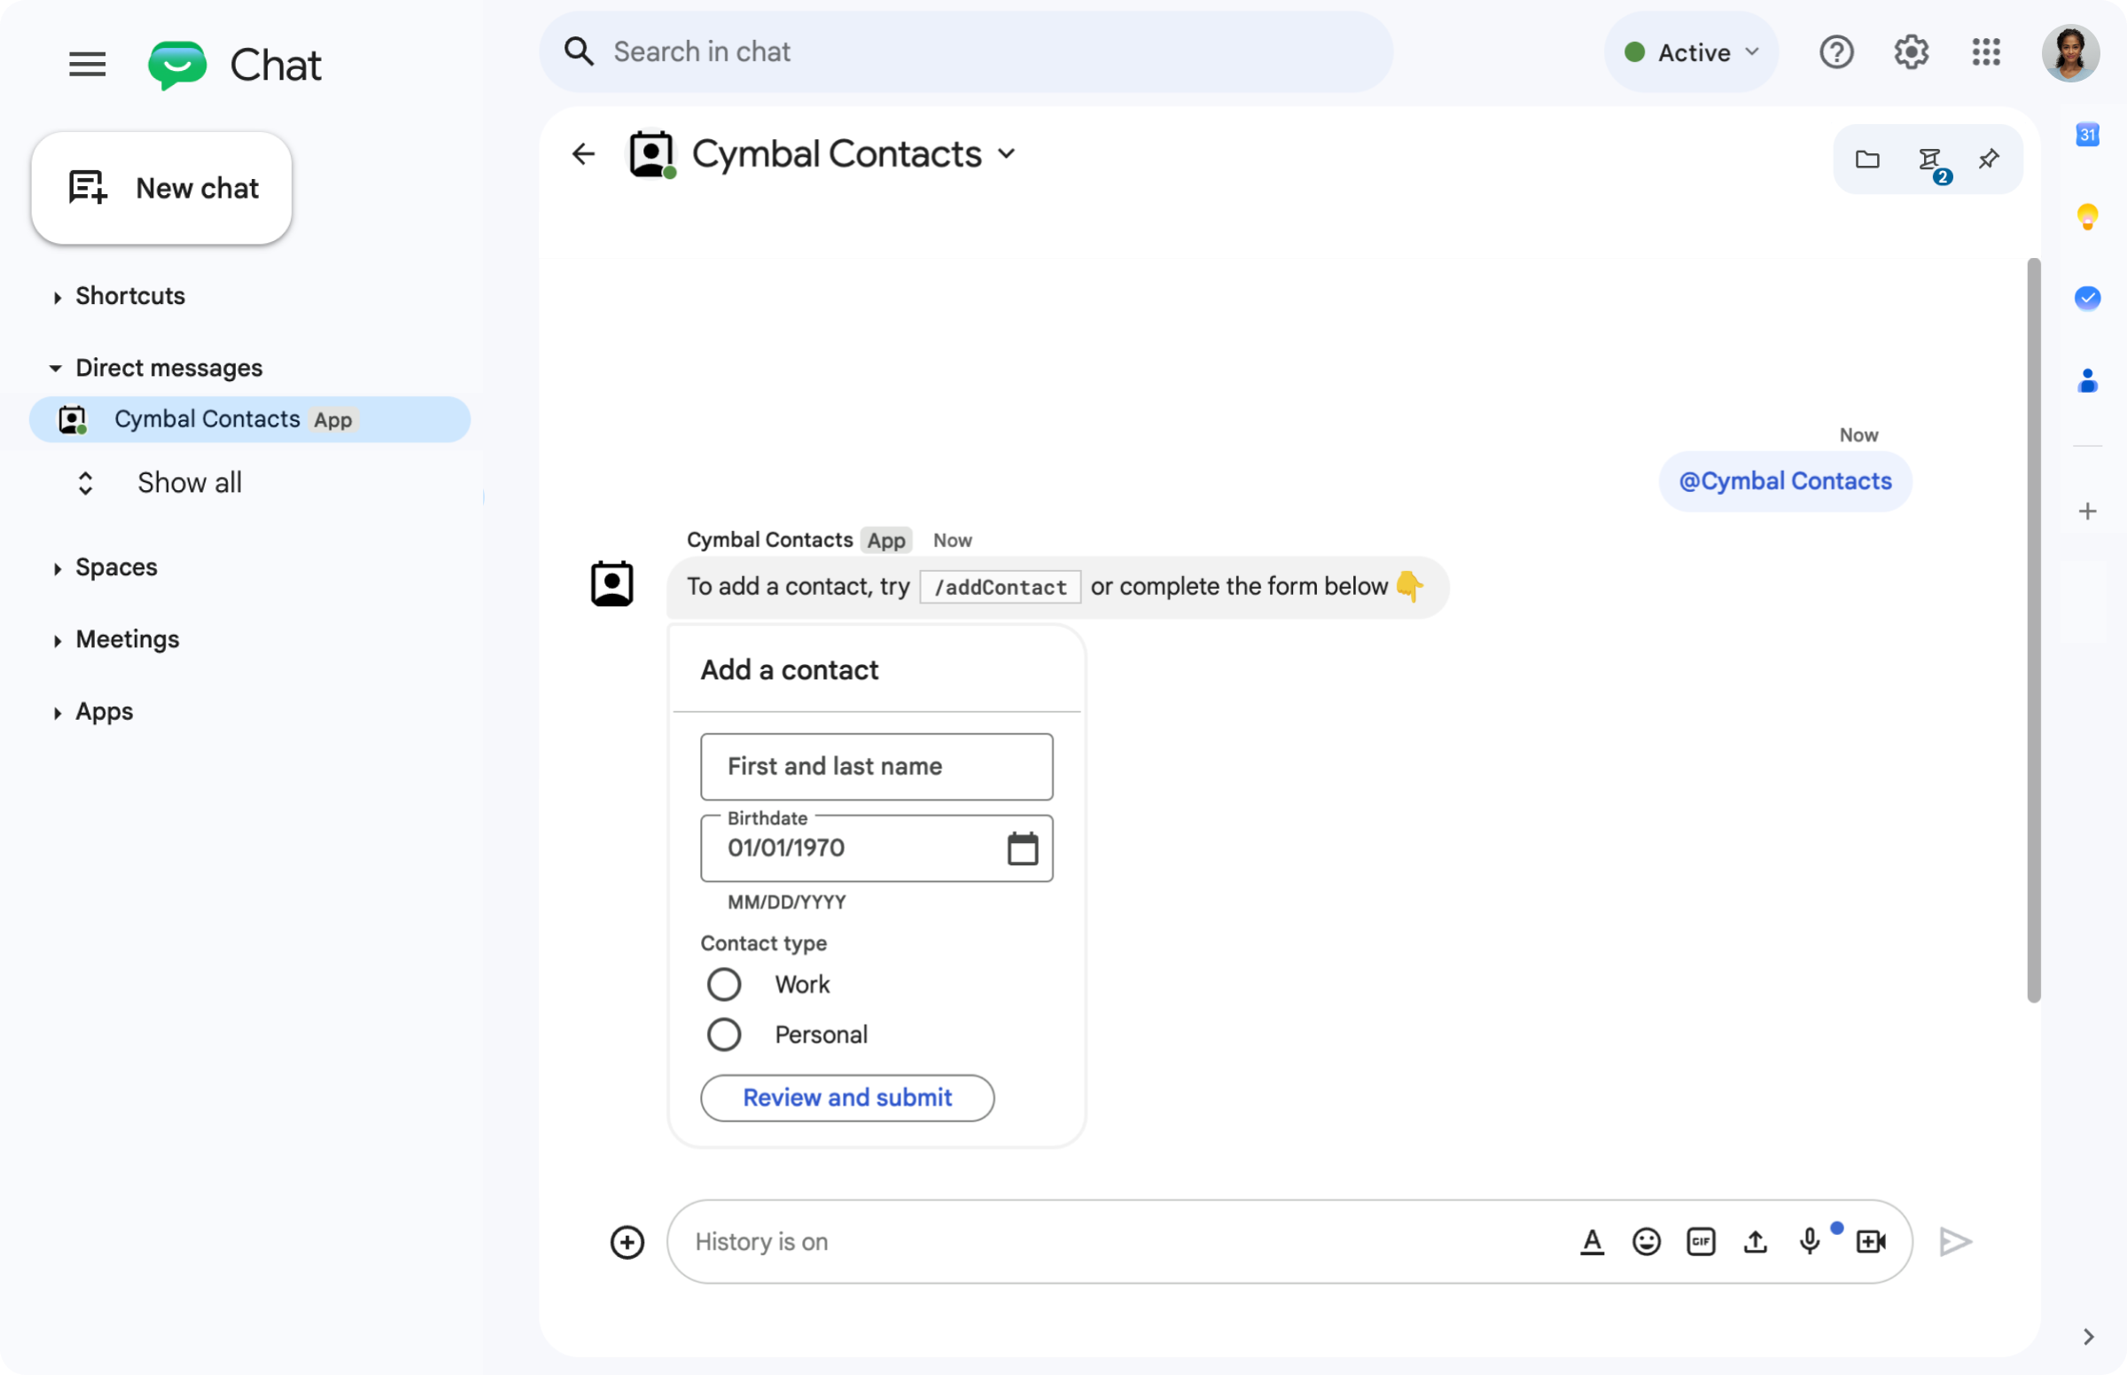Screen dimensions: 2127x1375
Task: Open the emoji picker
Action: [1646, 1242]
